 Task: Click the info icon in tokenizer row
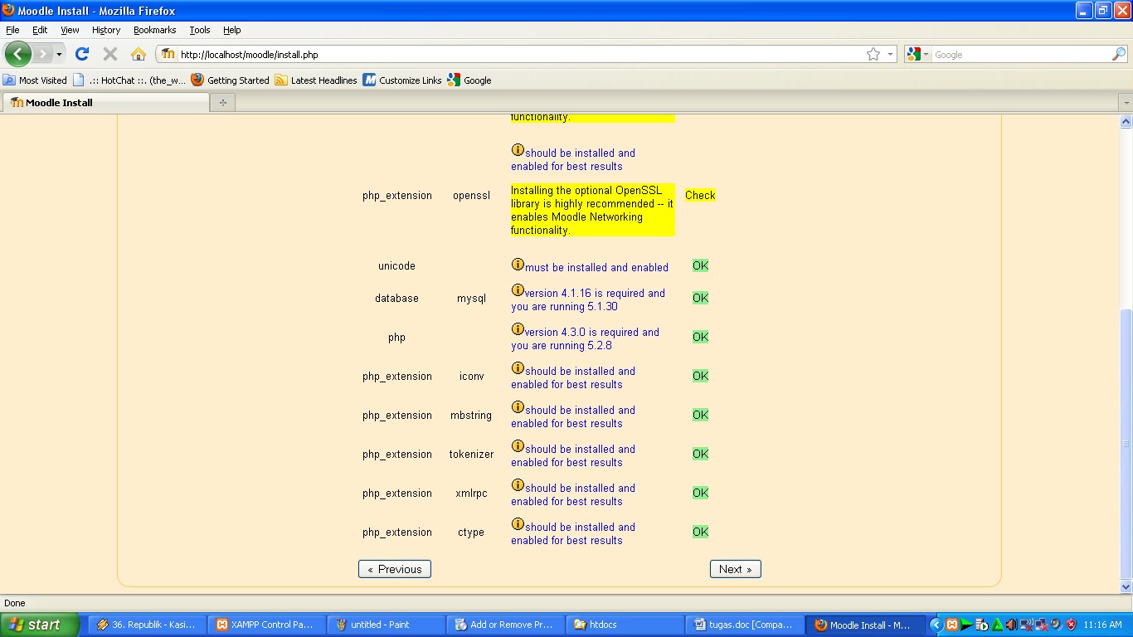(518, 446)
